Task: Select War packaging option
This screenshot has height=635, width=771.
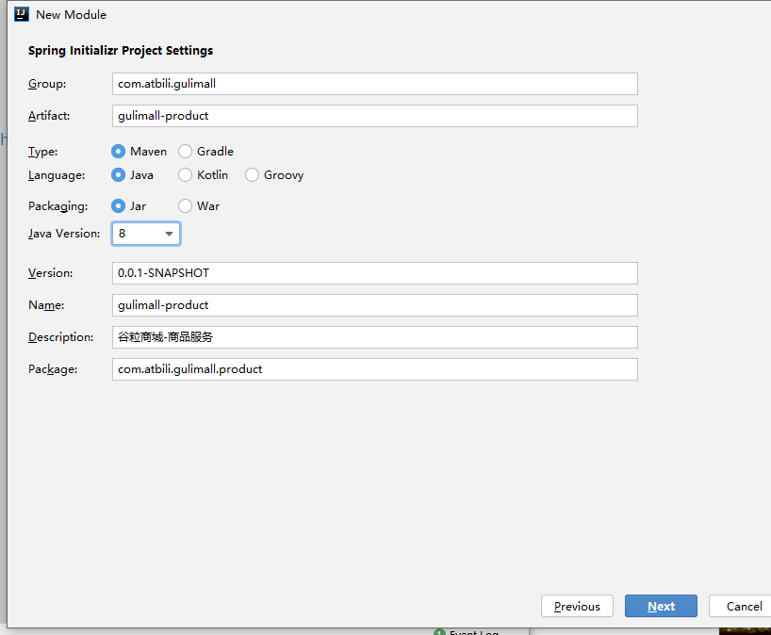Action: coord(185,206)
